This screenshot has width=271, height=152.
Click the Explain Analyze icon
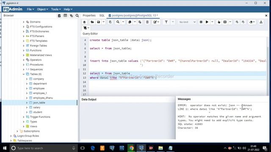click(225, 22)
